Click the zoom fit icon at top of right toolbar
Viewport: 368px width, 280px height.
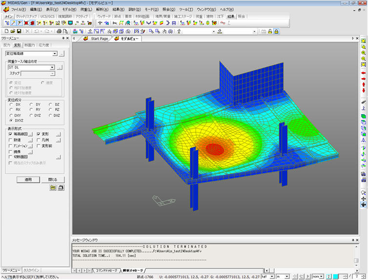point(364,41)
